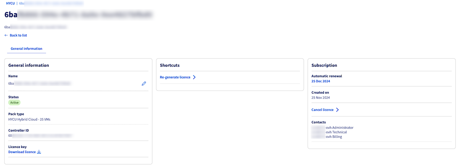Select the Re-generate licence shortcut text

tap(175, 77)
